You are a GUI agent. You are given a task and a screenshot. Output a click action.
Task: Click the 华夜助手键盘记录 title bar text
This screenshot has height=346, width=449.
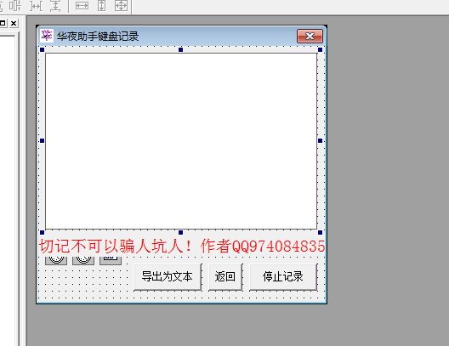point(97,37)
